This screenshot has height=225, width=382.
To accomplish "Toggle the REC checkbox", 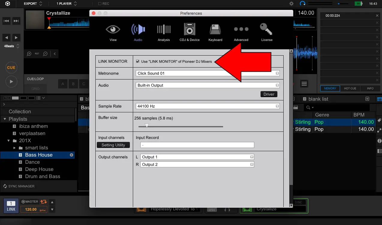I will [x=100, y=4].
